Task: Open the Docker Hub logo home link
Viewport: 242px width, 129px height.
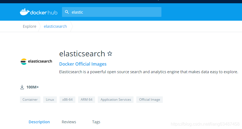Action: (x=39, y=12)
